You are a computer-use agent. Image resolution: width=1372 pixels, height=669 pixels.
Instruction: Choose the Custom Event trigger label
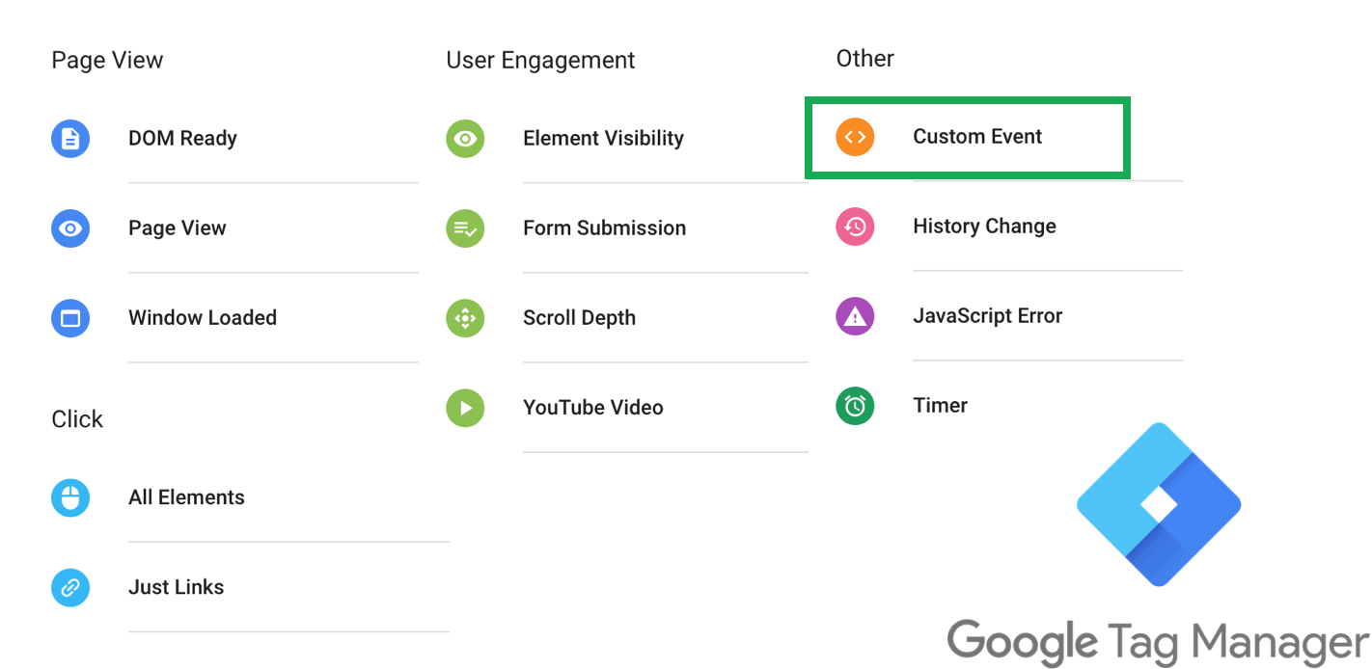(977, 137)
